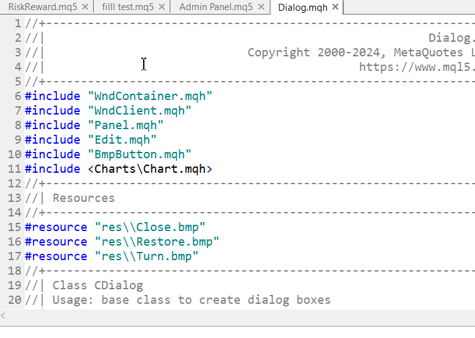Viewport: 475px width, 338px height.
Task: Click line number 20 in the gutter
Action: tap(15, 300)
